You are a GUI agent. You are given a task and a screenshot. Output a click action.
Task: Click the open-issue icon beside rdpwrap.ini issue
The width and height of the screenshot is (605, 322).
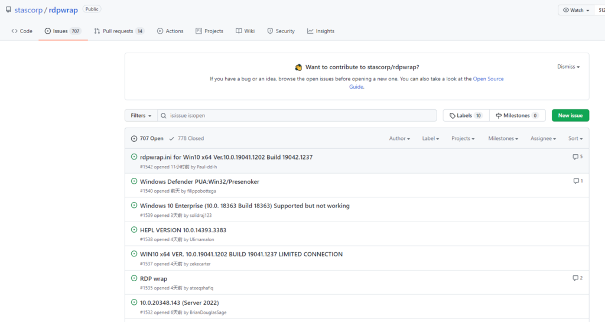pyautogui.click(x=134, y=157)
